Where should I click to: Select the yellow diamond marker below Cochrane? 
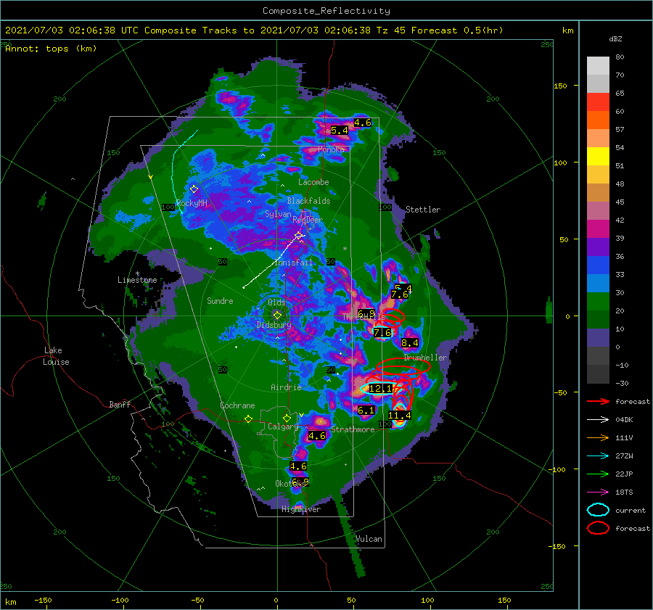(248, 419)
